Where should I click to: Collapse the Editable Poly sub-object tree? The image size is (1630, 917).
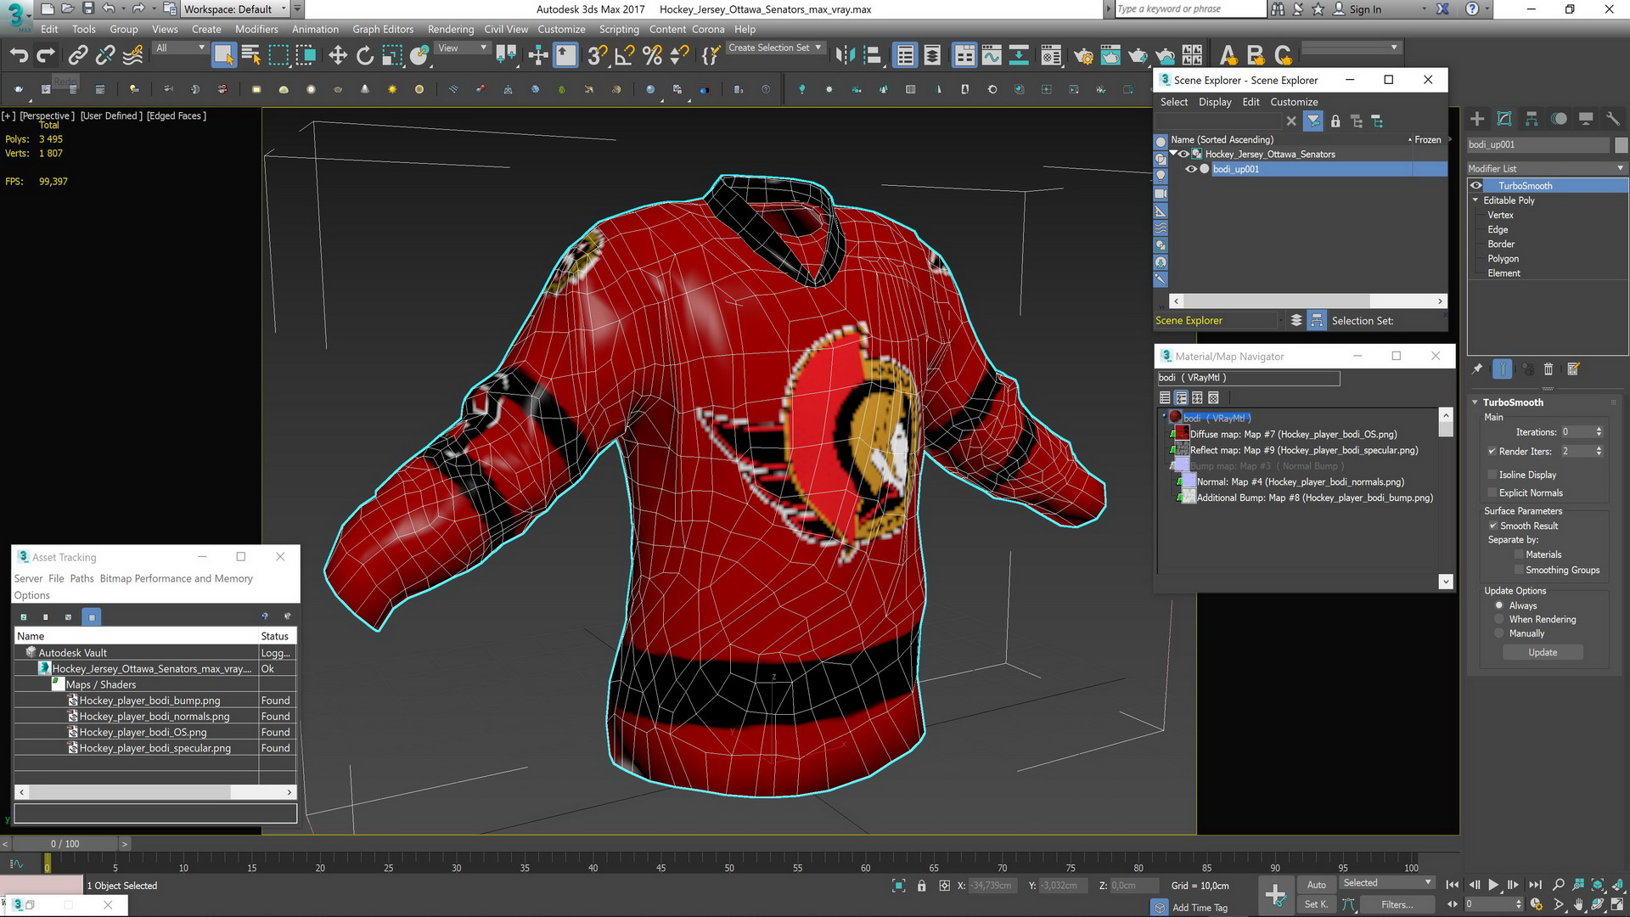[1475, 200]
